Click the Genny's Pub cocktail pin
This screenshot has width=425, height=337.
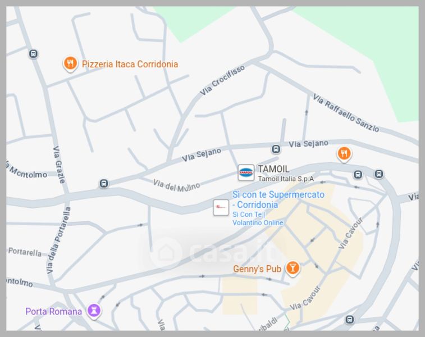(293, 268)
